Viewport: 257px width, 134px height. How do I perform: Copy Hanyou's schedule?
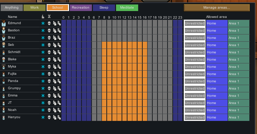pos(55,117)
